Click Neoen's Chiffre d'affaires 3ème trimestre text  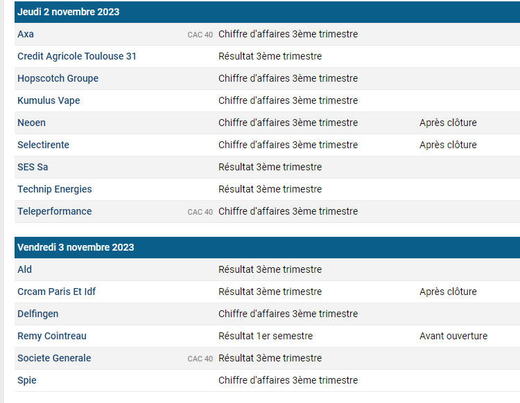tap(288, 123)
